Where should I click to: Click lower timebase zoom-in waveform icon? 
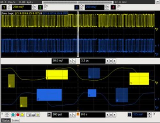pos(70,115)
